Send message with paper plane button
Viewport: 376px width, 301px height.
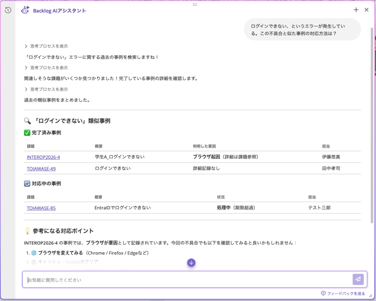[358, 279]
